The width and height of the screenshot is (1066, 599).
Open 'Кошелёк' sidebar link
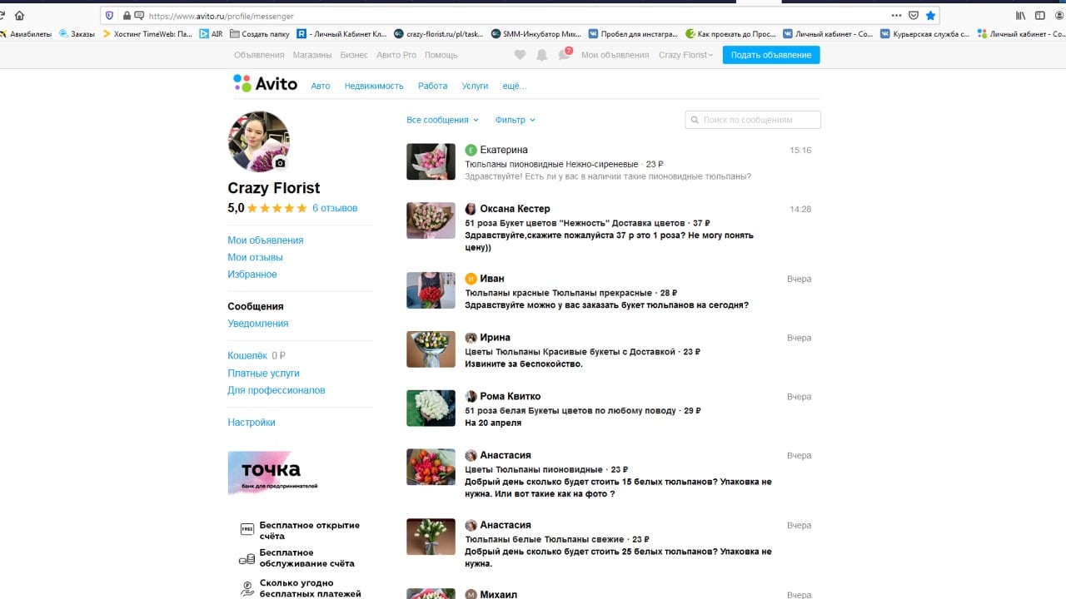[247, 356]
